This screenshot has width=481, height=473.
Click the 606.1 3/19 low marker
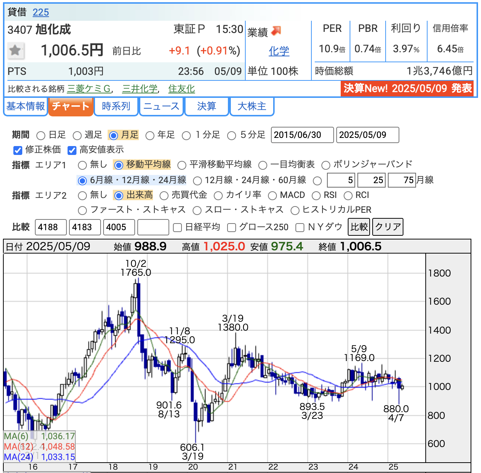pyautogui.click(x=192, y=452)
